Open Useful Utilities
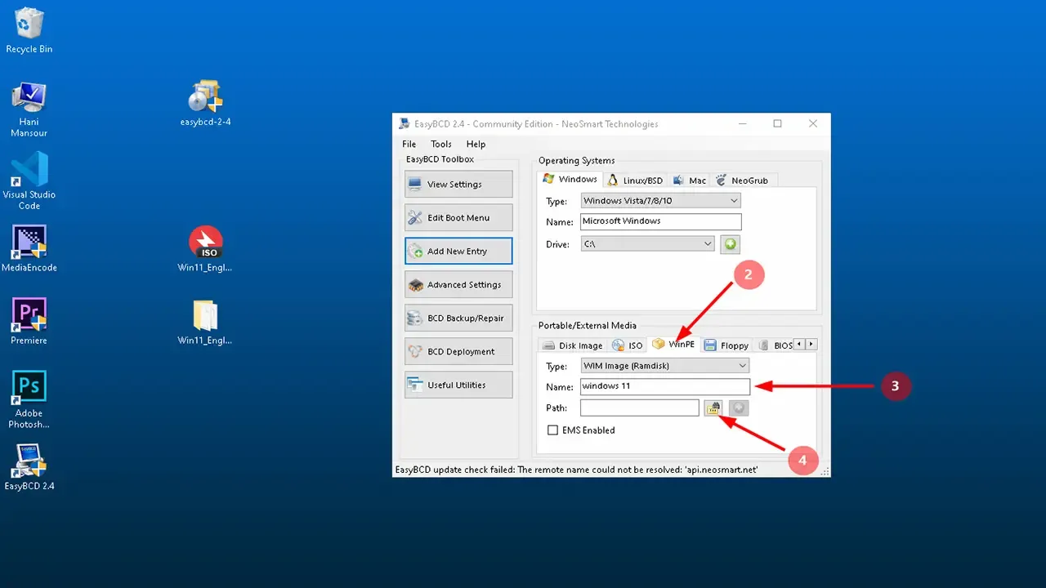This screenshot has height=588, width=1046. click(458, 385)
